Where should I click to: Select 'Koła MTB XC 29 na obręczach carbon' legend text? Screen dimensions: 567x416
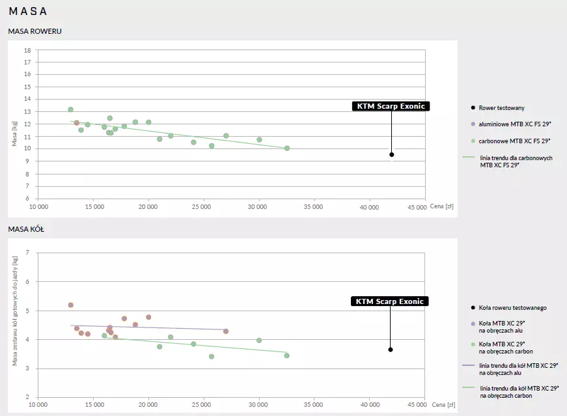(506, 348)
